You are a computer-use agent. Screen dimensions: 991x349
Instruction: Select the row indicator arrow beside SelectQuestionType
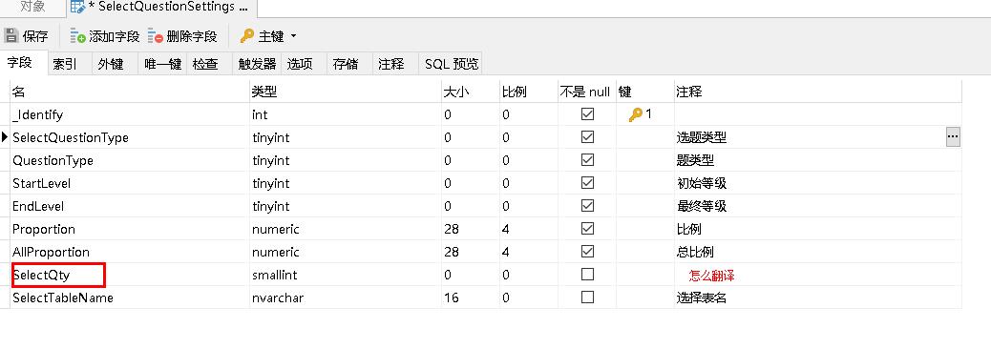pyautogui.click(x=5, y=137)
